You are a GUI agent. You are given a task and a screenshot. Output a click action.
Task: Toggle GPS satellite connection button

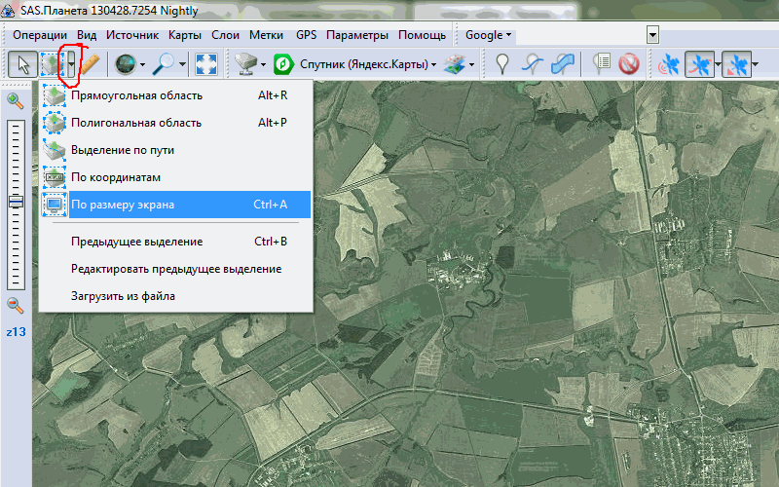(669, 64)
